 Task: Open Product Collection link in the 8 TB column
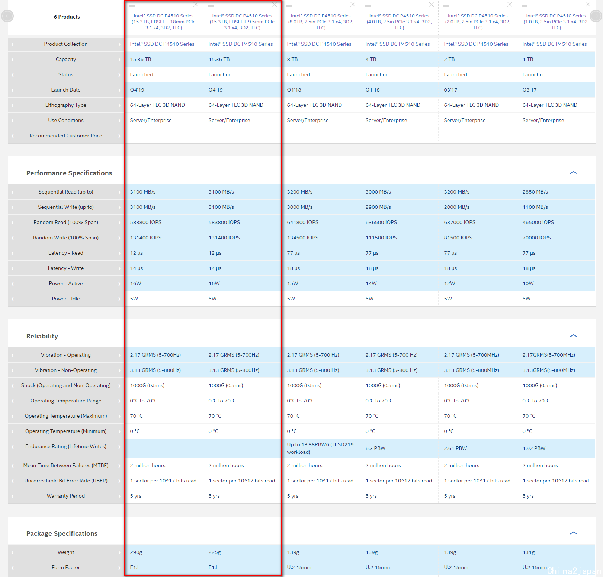319,44
